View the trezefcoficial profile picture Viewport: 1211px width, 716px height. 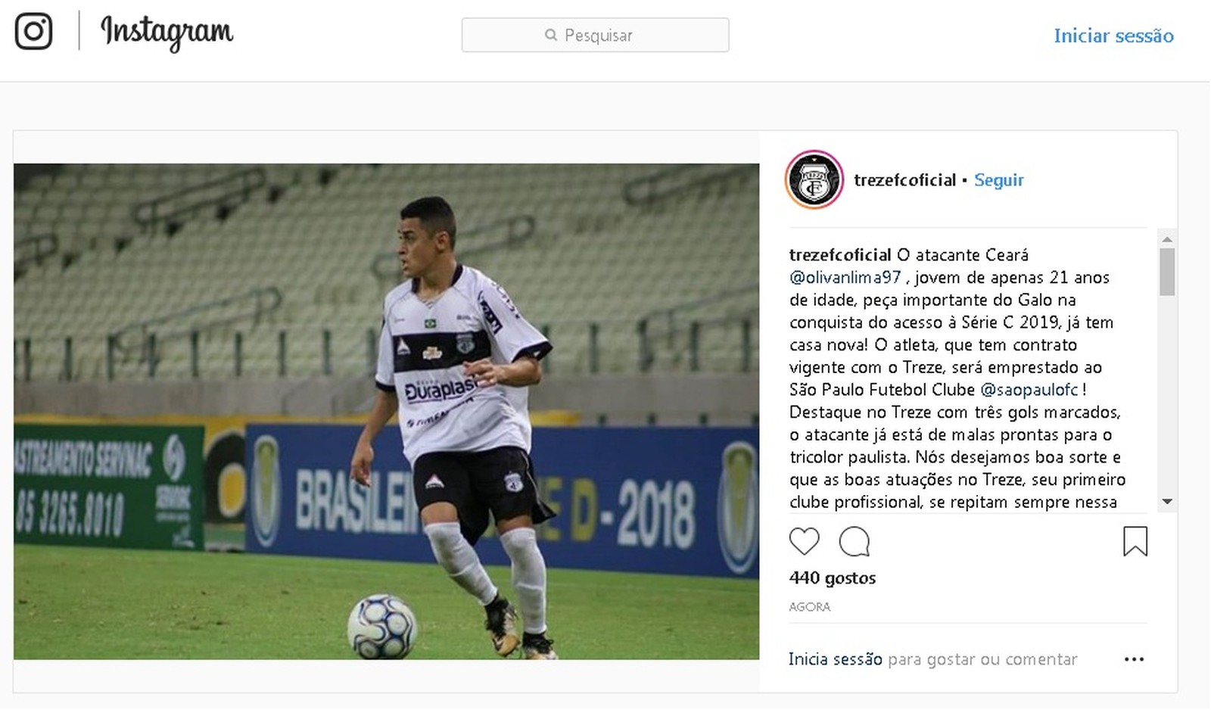[x=814, y=180]
